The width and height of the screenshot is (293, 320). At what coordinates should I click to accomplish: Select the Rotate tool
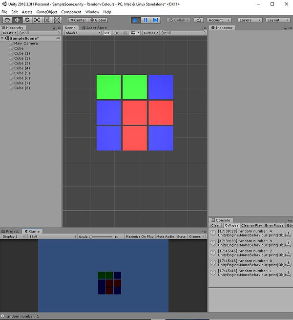27,20
